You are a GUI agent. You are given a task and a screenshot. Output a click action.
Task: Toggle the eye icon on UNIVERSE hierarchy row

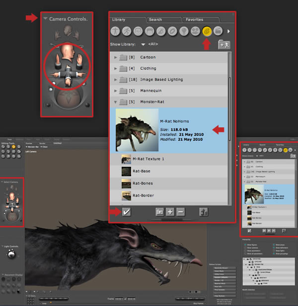click(x=247, y=259)
